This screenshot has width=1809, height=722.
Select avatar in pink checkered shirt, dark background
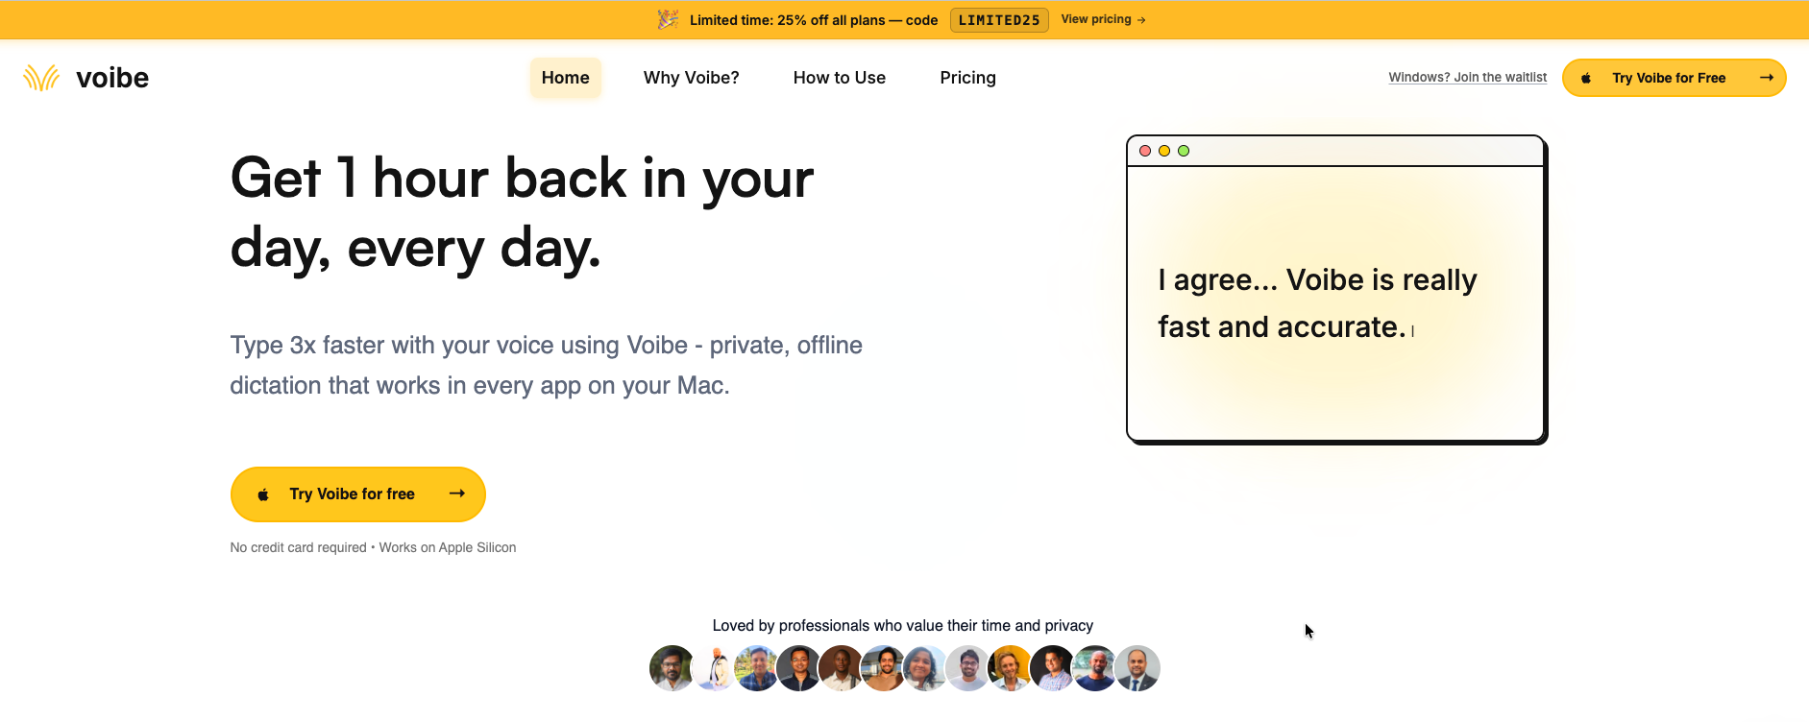tap(1052, 668)
